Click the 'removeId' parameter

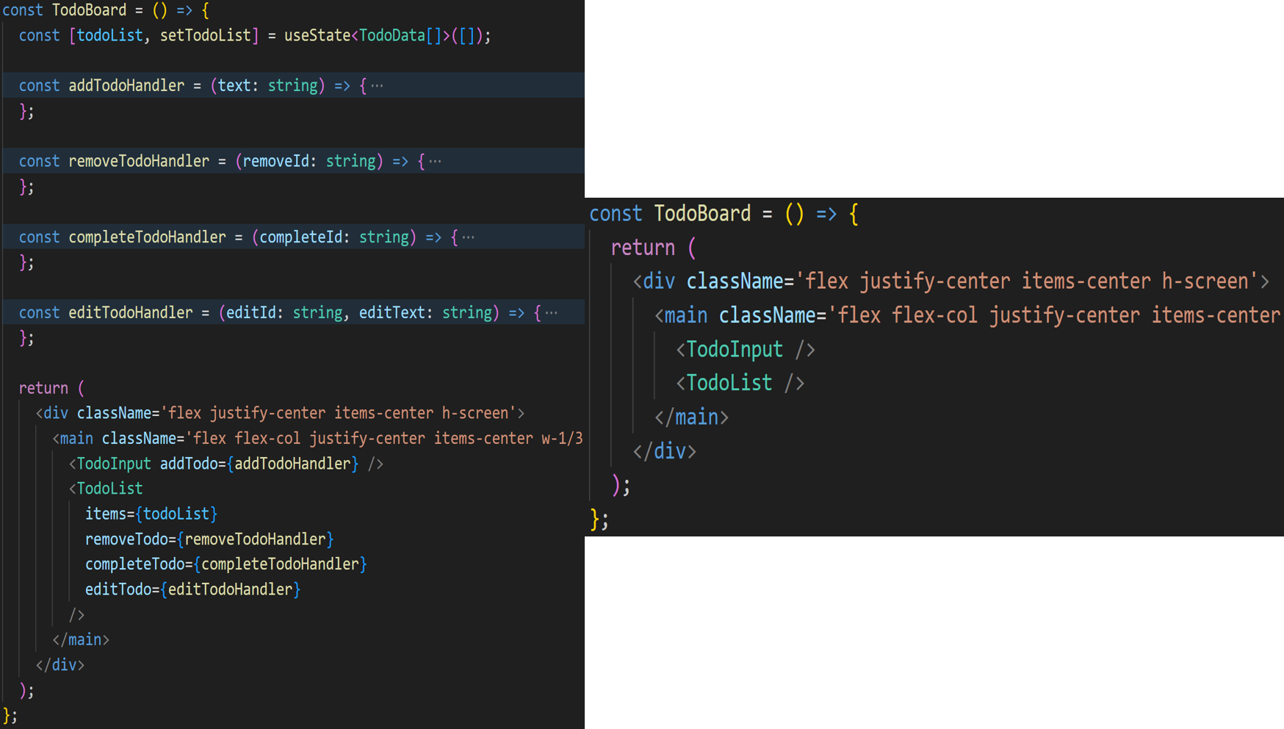coord(275,161)
